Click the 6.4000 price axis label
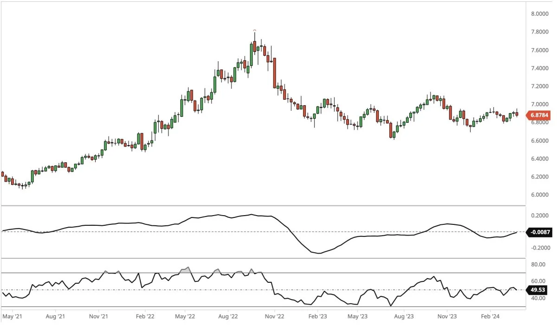 [541, 159]
